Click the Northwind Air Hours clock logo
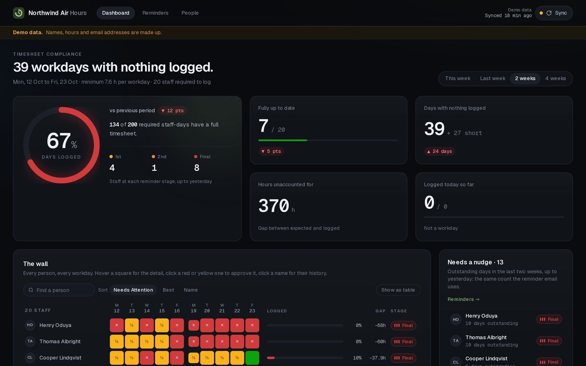This screenshot has height=366, width=586. coord(19,13)
